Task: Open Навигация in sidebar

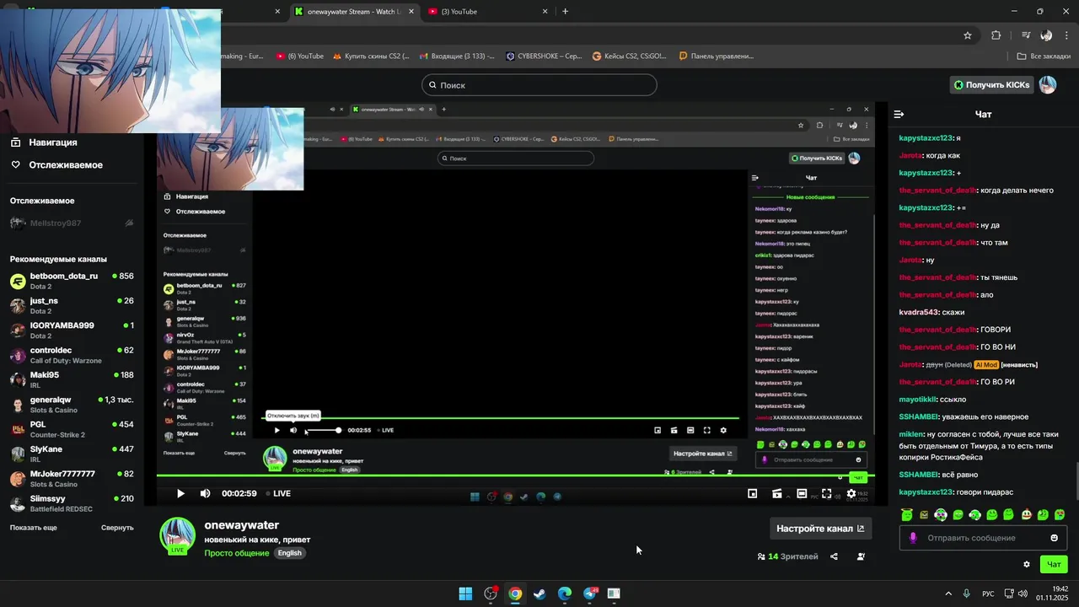Action: coord(53,142)
